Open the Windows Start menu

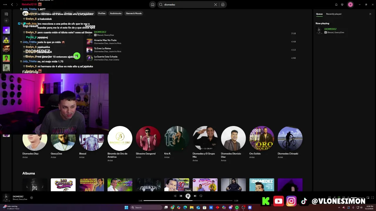[126, 207]
